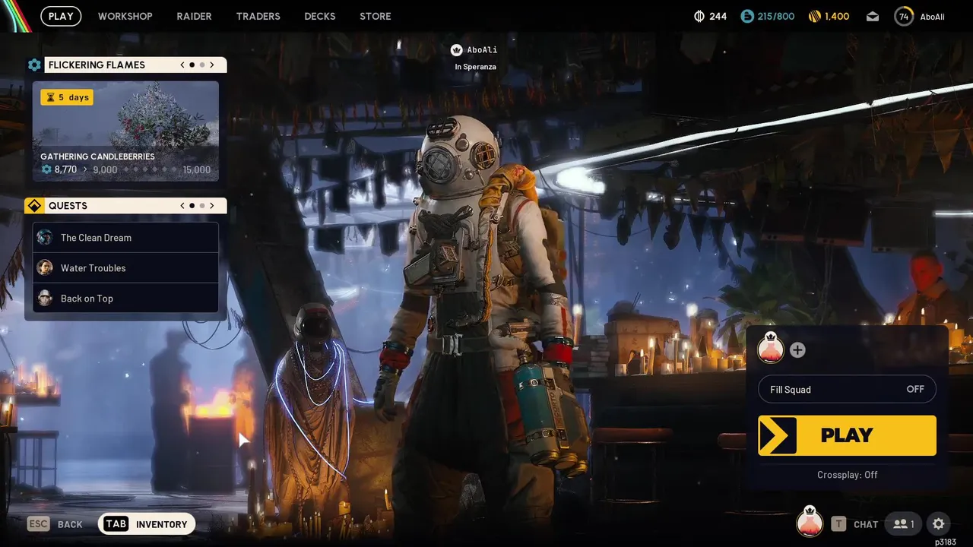Go to next Flickering Flames page arrow
Screen dimensions: 973x547
pos(212,65)
